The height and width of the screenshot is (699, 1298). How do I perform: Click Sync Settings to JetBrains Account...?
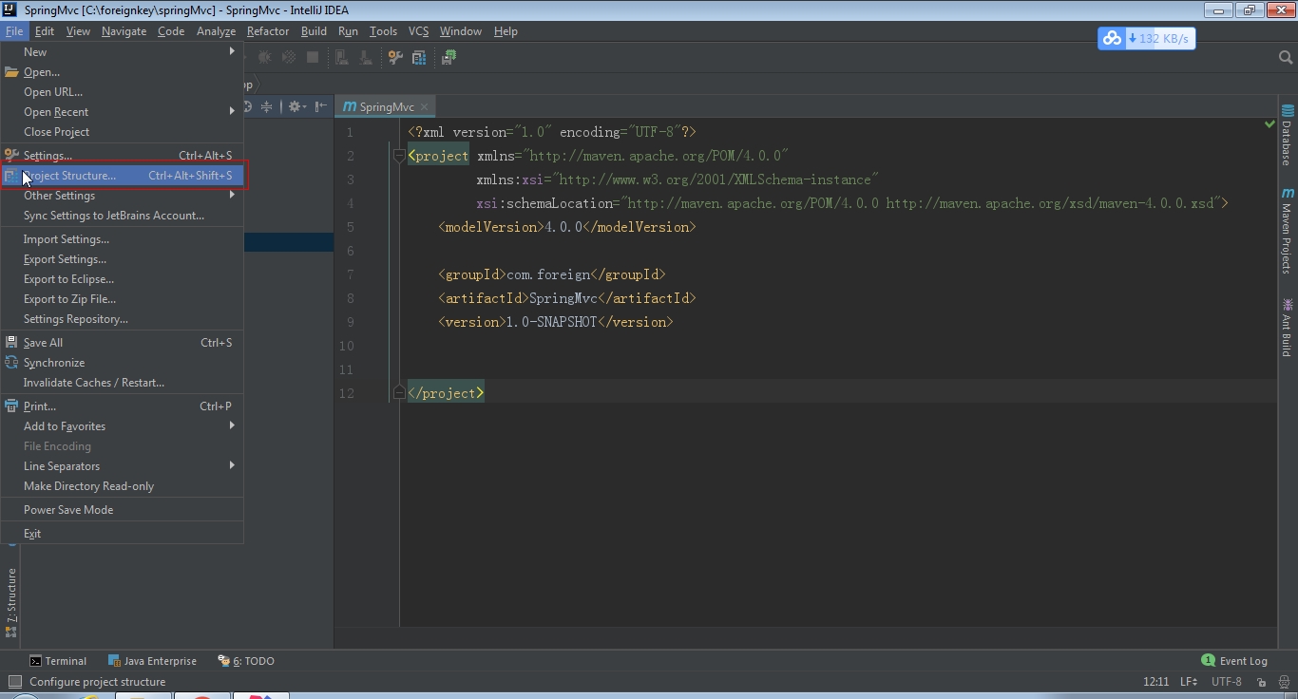click(x=122, y=216)
